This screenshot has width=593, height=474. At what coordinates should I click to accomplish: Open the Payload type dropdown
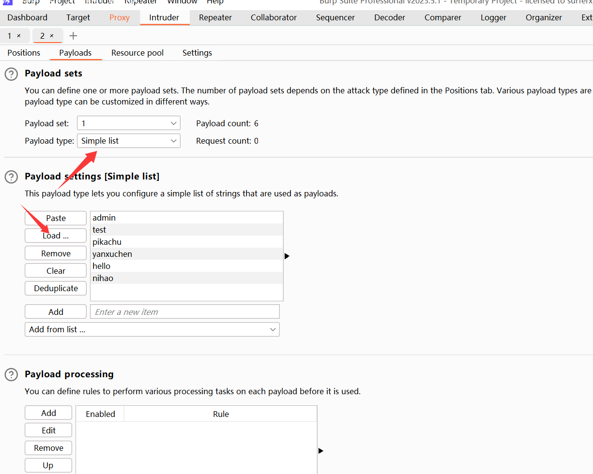coord(129,141)
